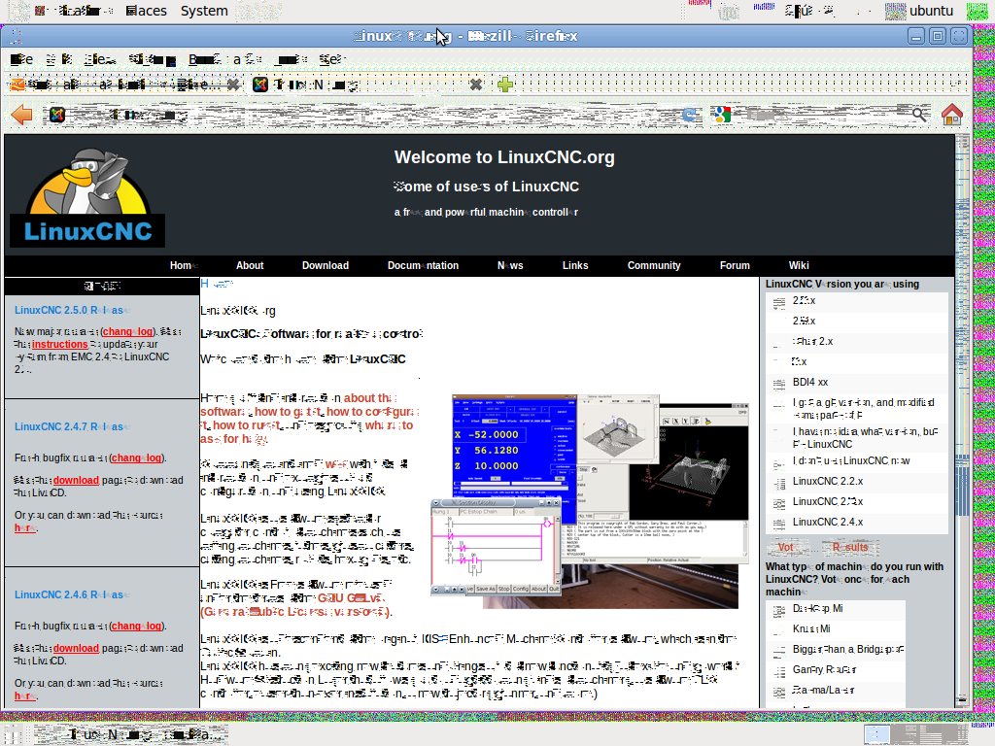Open the System menu in top panel

click(204, 11)
